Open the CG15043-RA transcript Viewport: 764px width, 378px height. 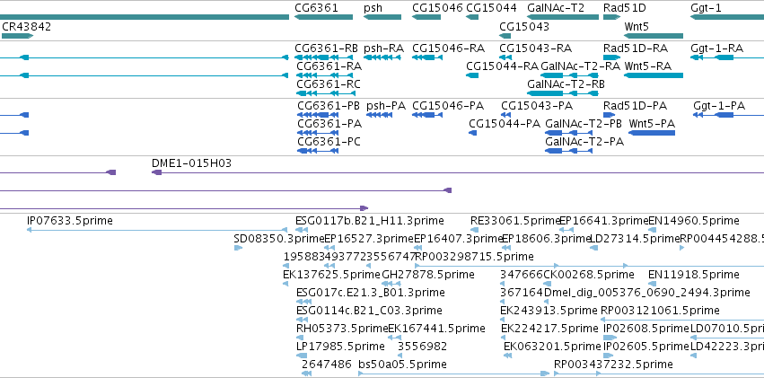pos(505,57)
